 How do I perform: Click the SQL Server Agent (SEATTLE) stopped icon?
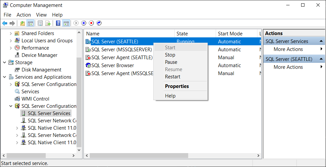(88, 58)
